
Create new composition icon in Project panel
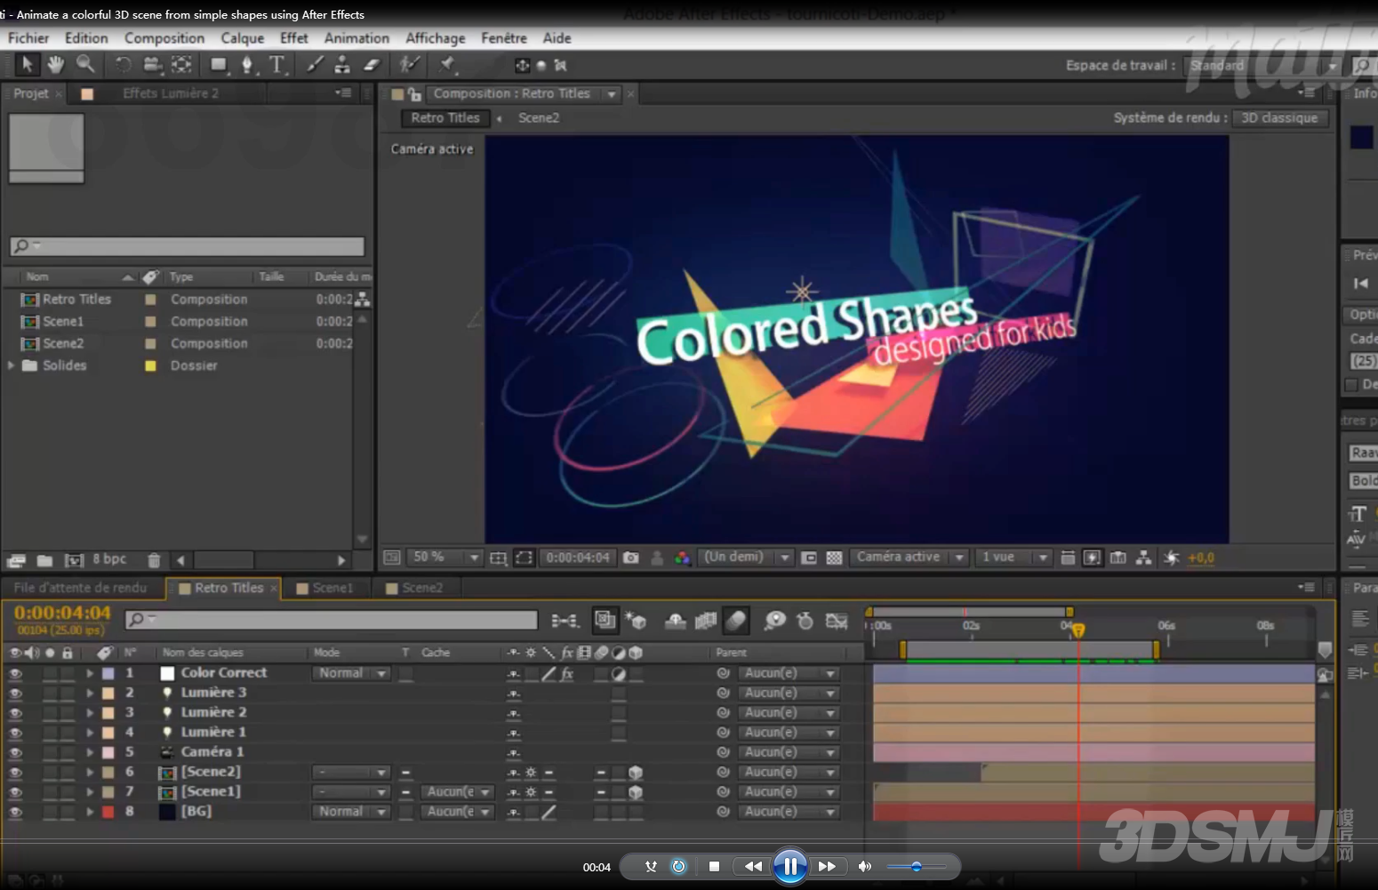(74, 560)
